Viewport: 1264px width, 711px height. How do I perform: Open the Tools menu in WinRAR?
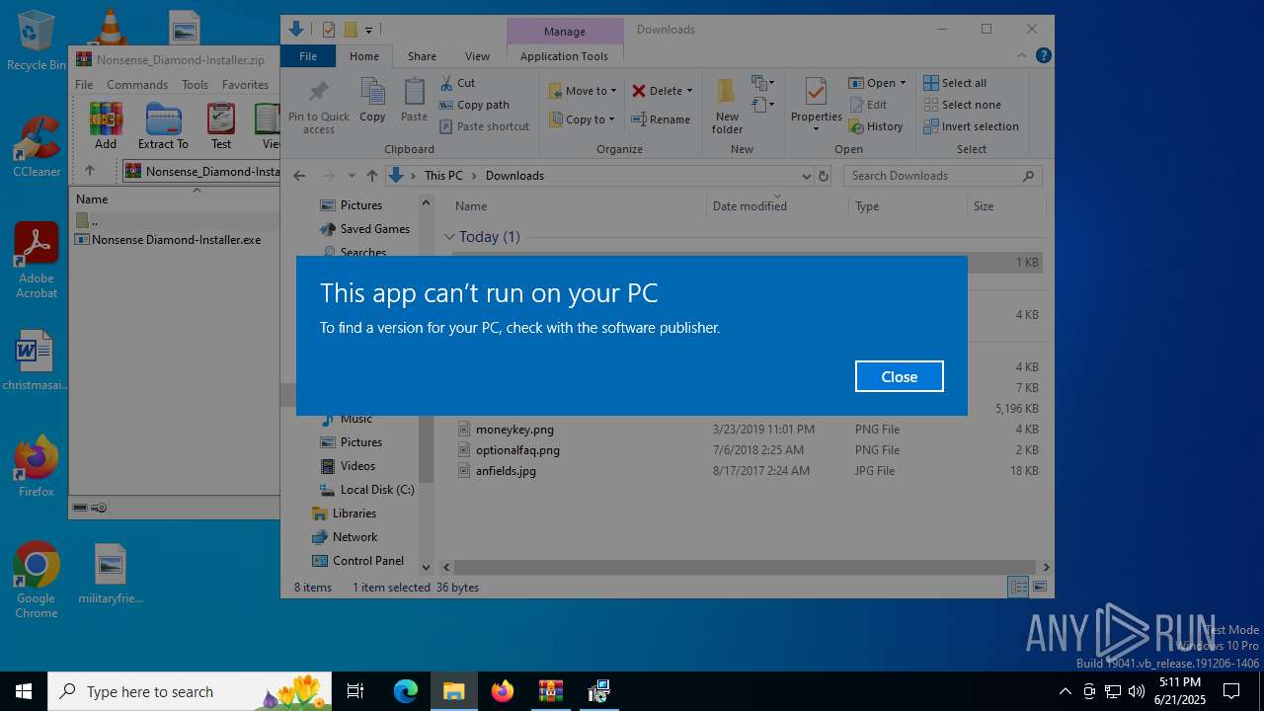point(195,85)
